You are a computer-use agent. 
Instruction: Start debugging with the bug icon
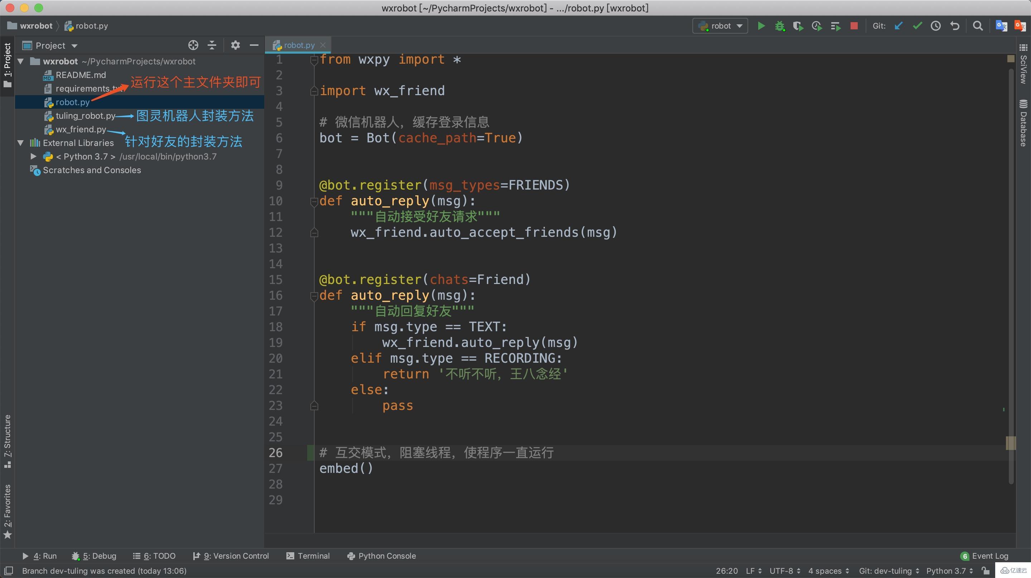coord(780,26)
